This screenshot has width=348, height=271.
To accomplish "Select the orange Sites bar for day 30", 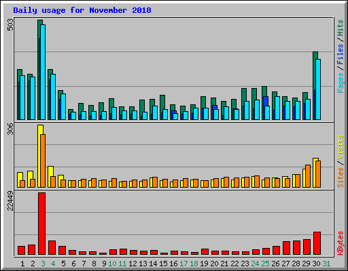I will click(x=318, y=174).
